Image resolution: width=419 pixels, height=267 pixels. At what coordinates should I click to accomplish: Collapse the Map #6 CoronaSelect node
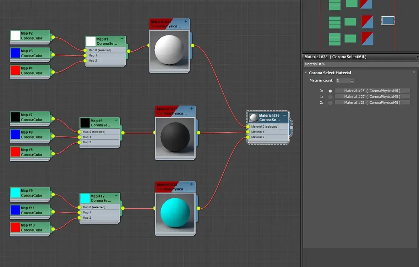116,120
